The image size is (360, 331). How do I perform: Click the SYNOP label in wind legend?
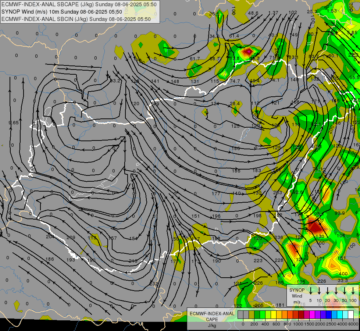[297, 290]
